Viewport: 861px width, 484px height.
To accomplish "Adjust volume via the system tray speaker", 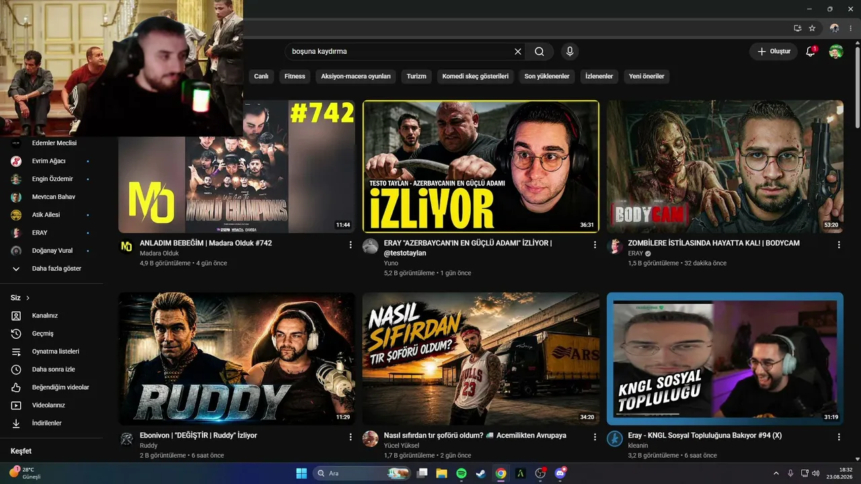I will tap(815, 473).
